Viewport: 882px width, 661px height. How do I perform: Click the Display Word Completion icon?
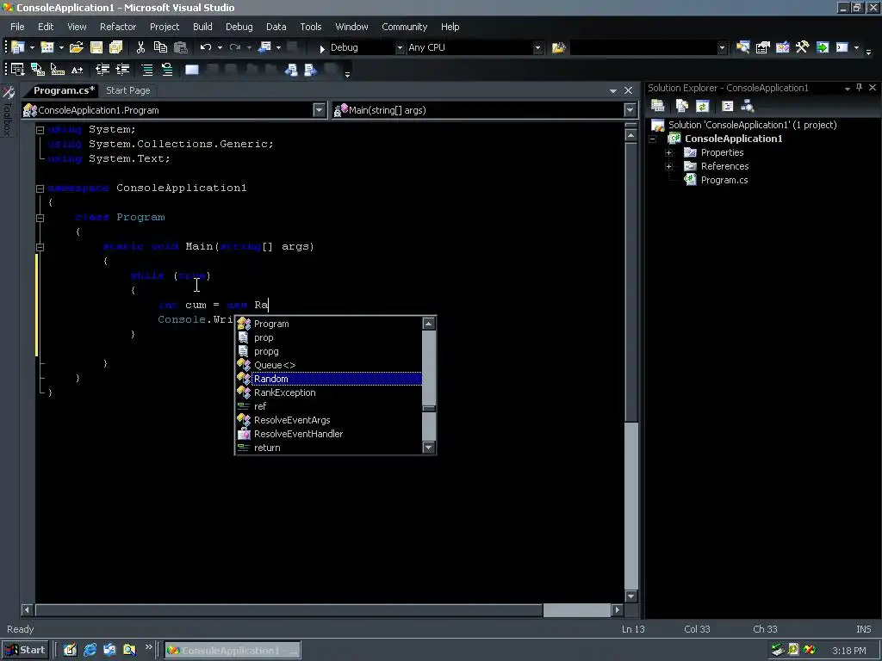point(77,70)
